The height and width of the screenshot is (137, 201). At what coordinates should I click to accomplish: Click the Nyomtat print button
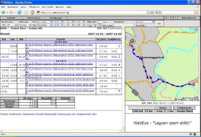140,25
